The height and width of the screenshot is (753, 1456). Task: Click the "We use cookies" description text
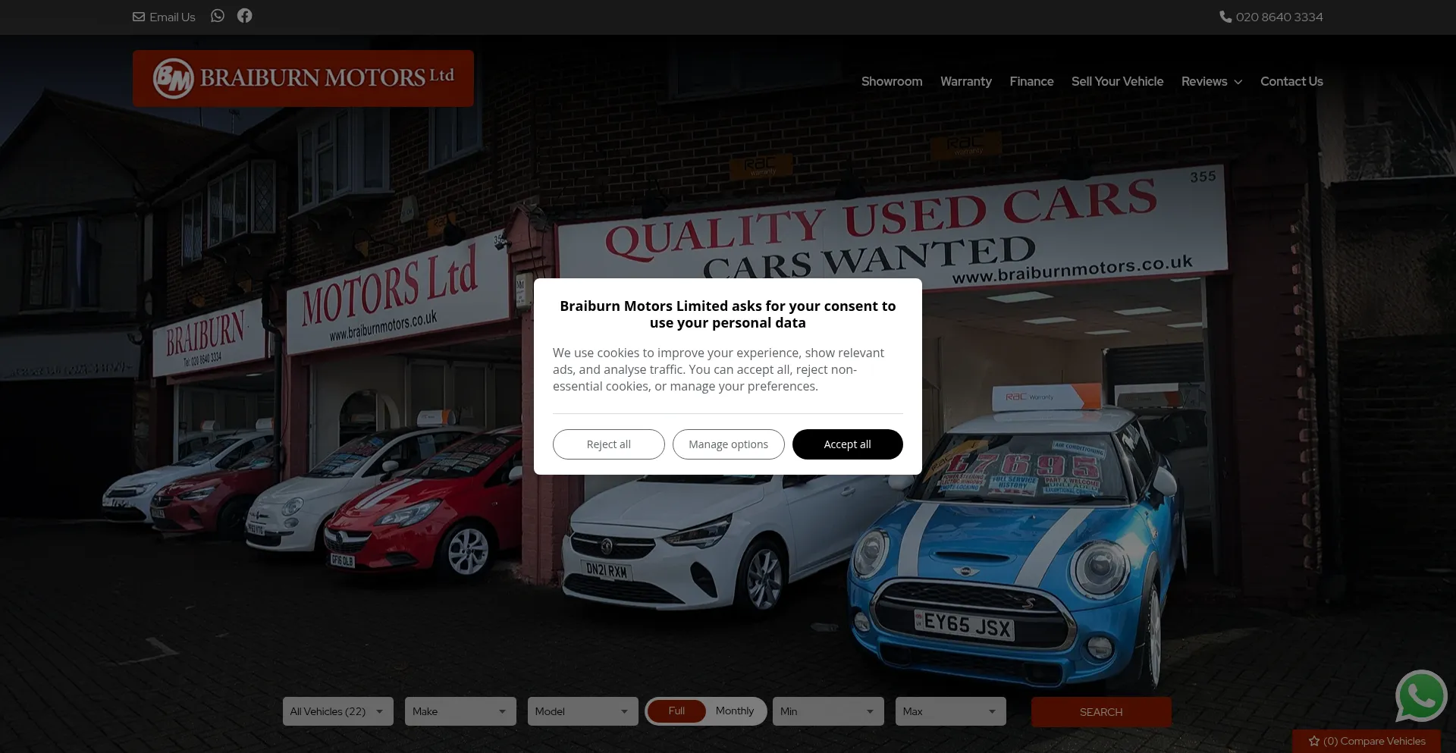click(x=718, y=369)
